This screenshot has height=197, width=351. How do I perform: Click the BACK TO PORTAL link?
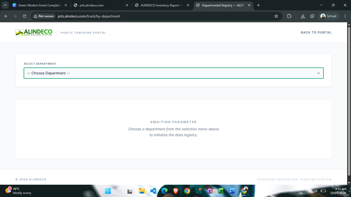(316, 33)
